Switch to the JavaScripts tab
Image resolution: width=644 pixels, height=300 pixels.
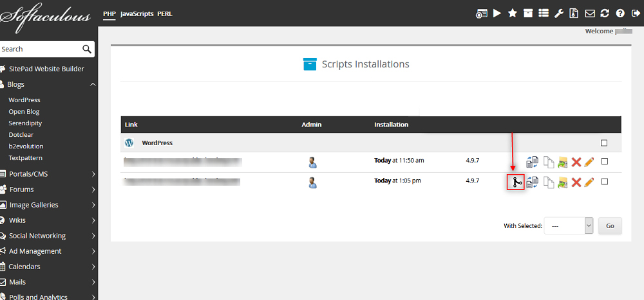click(x=137, y=13)
